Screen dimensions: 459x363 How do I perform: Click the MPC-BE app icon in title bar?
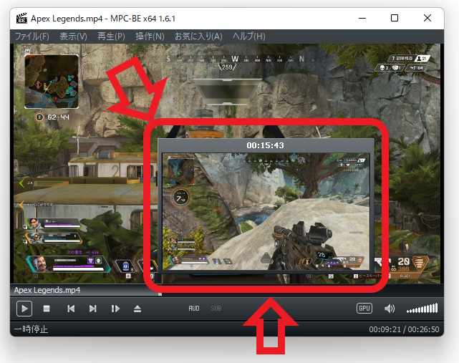pos(21,19)
